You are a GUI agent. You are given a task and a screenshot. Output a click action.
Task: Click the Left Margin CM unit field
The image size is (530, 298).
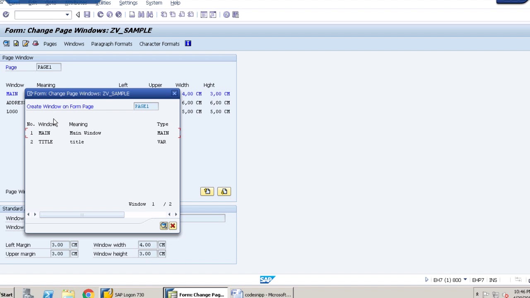pos(74,245)
